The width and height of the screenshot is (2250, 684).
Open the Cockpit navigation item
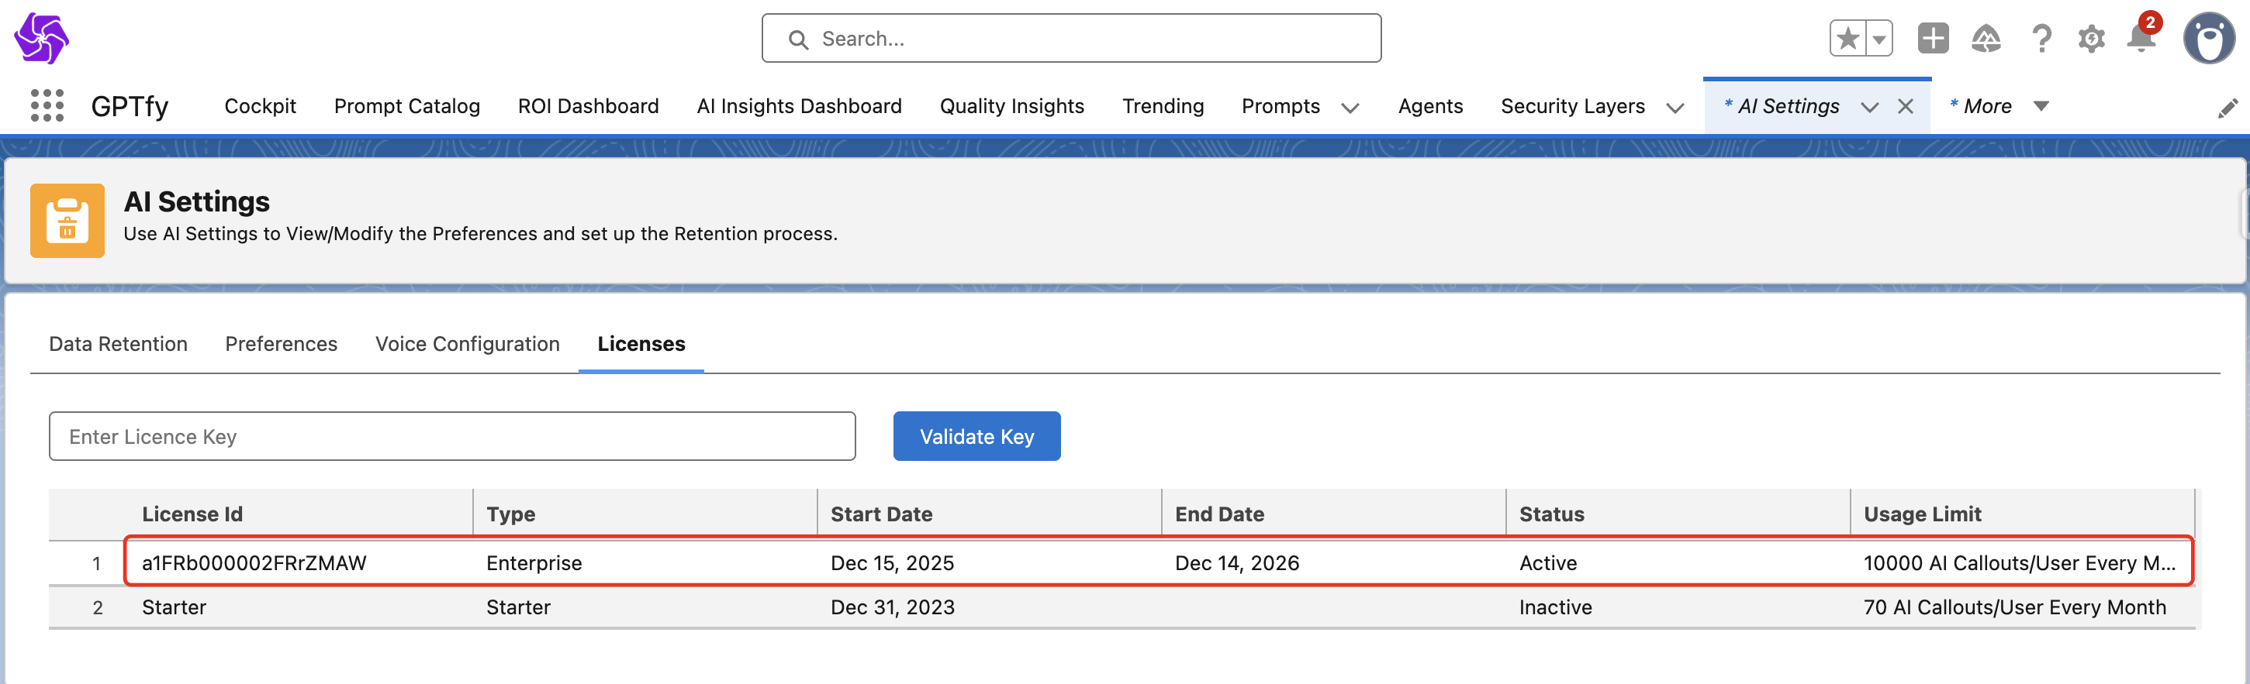261,106
